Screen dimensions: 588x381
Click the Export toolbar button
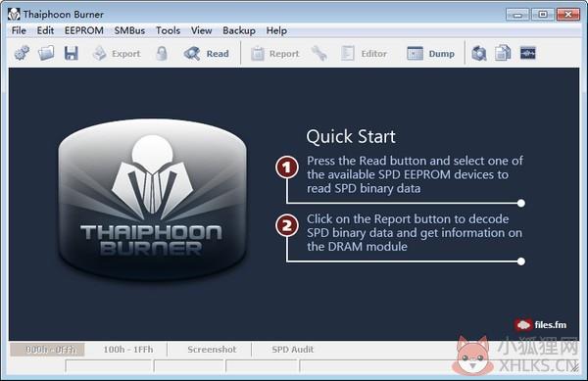pyautogui.click(x=117, y=54)
